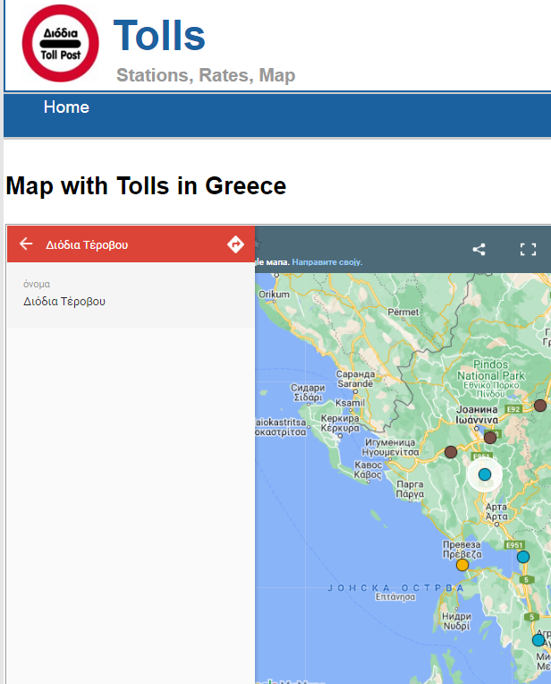Open the map in full screen
Viewport: 551px width, 684px height.
click(528, 250)
